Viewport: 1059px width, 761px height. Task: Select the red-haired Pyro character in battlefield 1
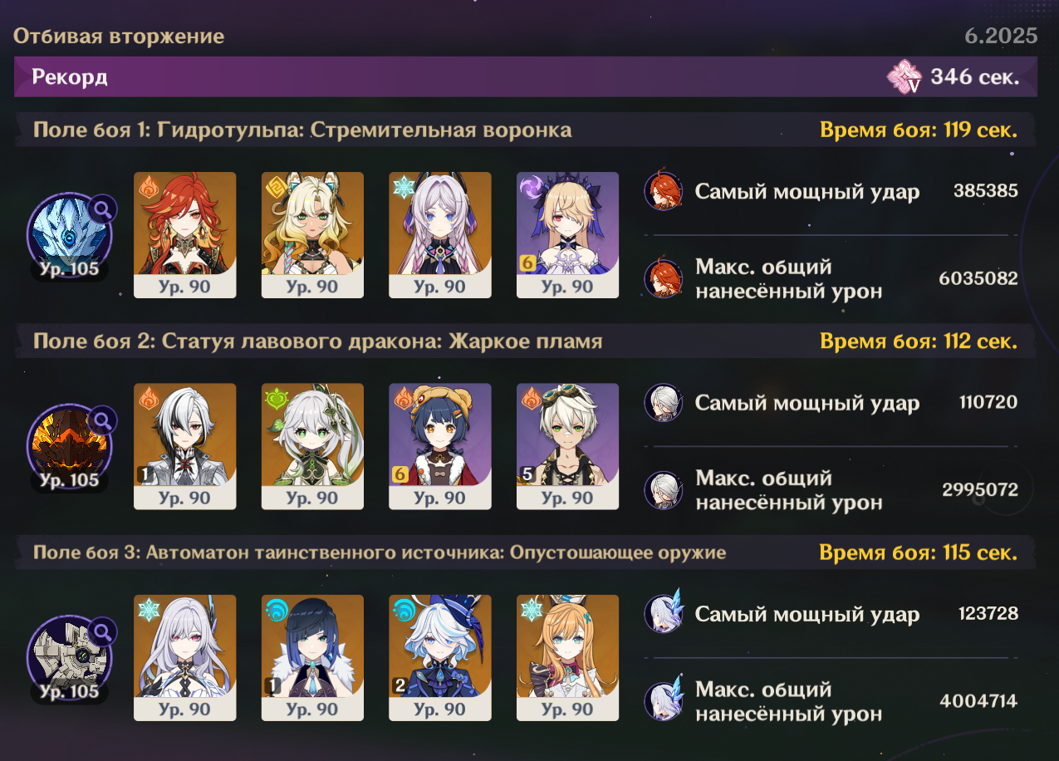[185, 235]
